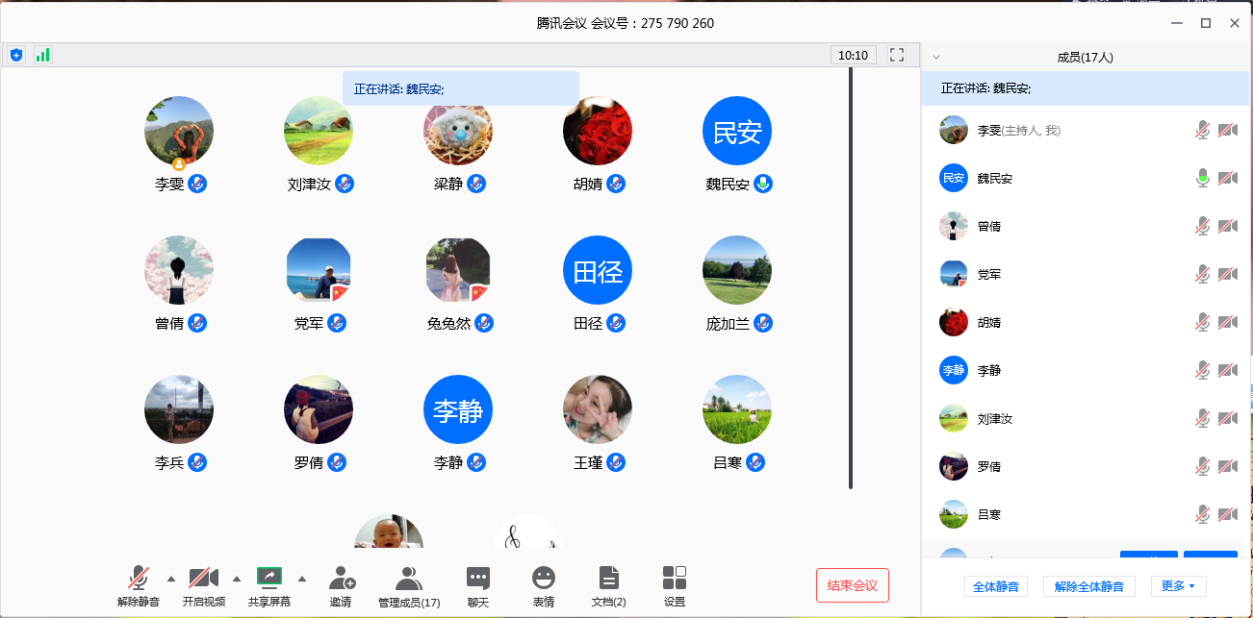Start screen sharing with 共享屏幕
This screenshot has width=1253, height=618.
(x=269, y=586)
